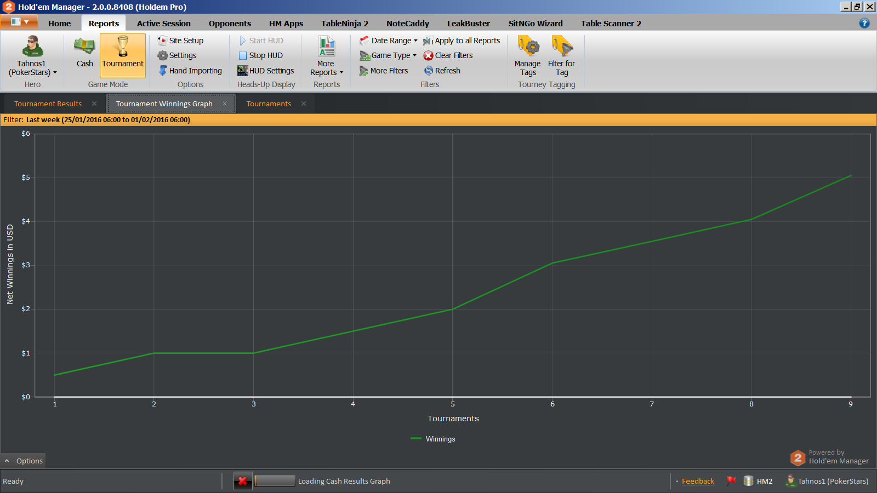The image size is (877, 493).
Task: Open the Feedback link
Action: (698, 481)
